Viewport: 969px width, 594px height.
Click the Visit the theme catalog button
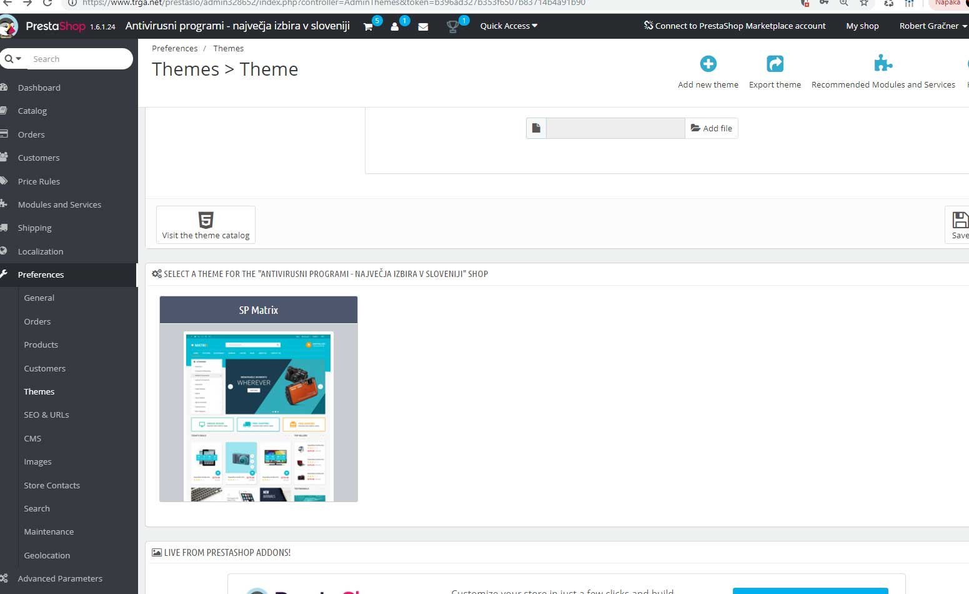click(206, 224)
